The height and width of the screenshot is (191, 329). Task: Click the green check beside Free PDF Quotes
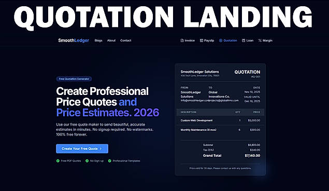click(58, 161)
